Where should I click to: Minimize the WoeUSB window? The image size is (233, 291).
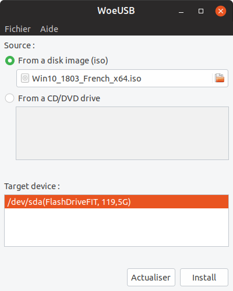click(x=181, y=11)
